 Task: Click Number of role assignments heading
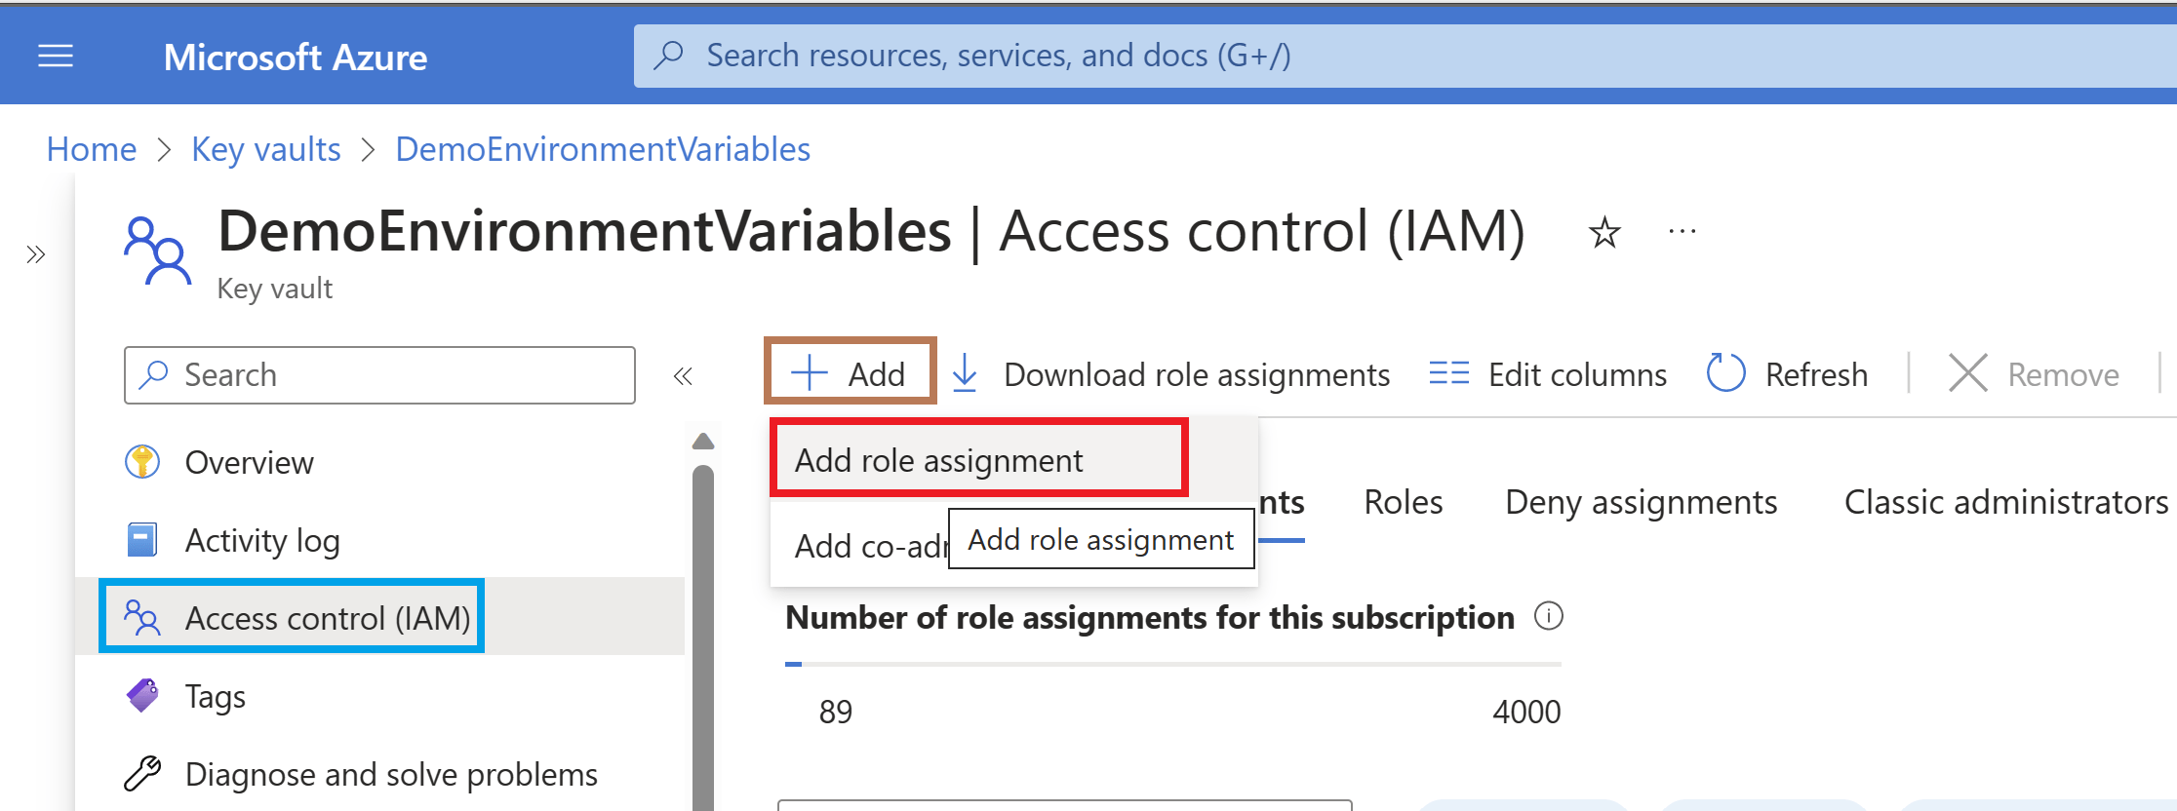click(x=1150, y=618)
